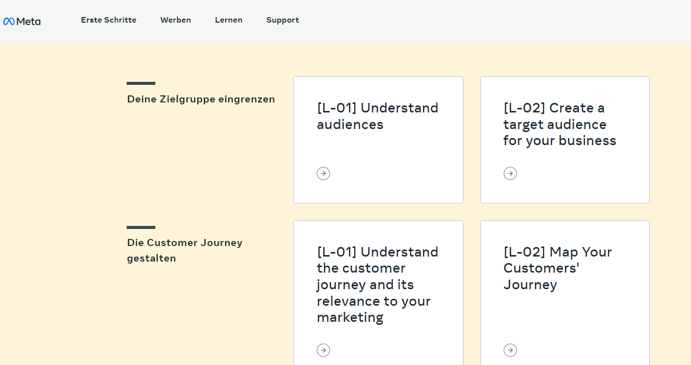Screen dimensions: 691x365
Task: Click arrow icon on Map Your Customers' Journey card
Action: click(x=510, y=350)
